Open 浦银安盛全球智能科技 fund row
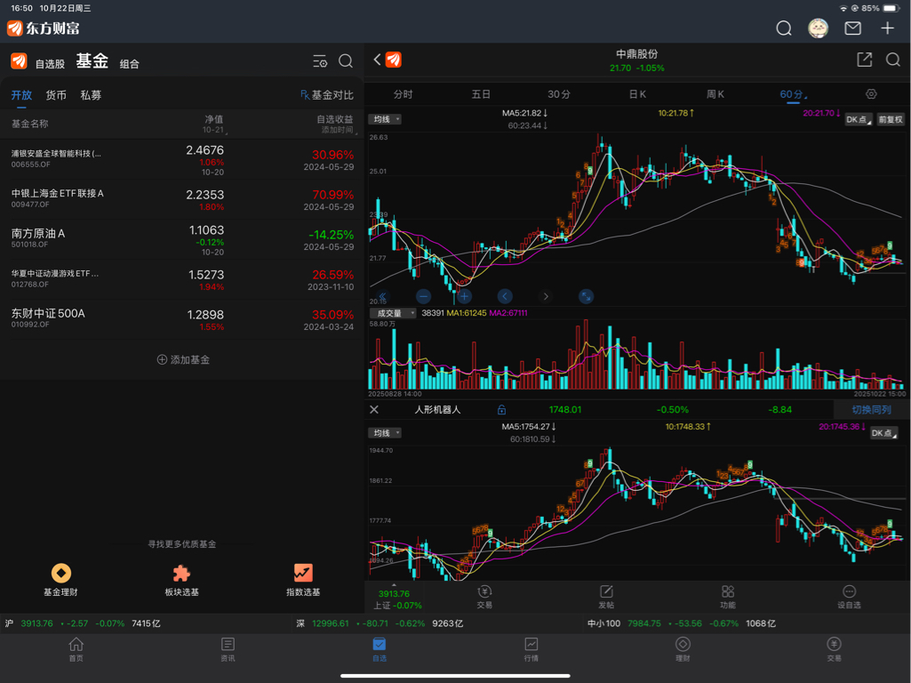911x683 pixels. click(182, 159)
